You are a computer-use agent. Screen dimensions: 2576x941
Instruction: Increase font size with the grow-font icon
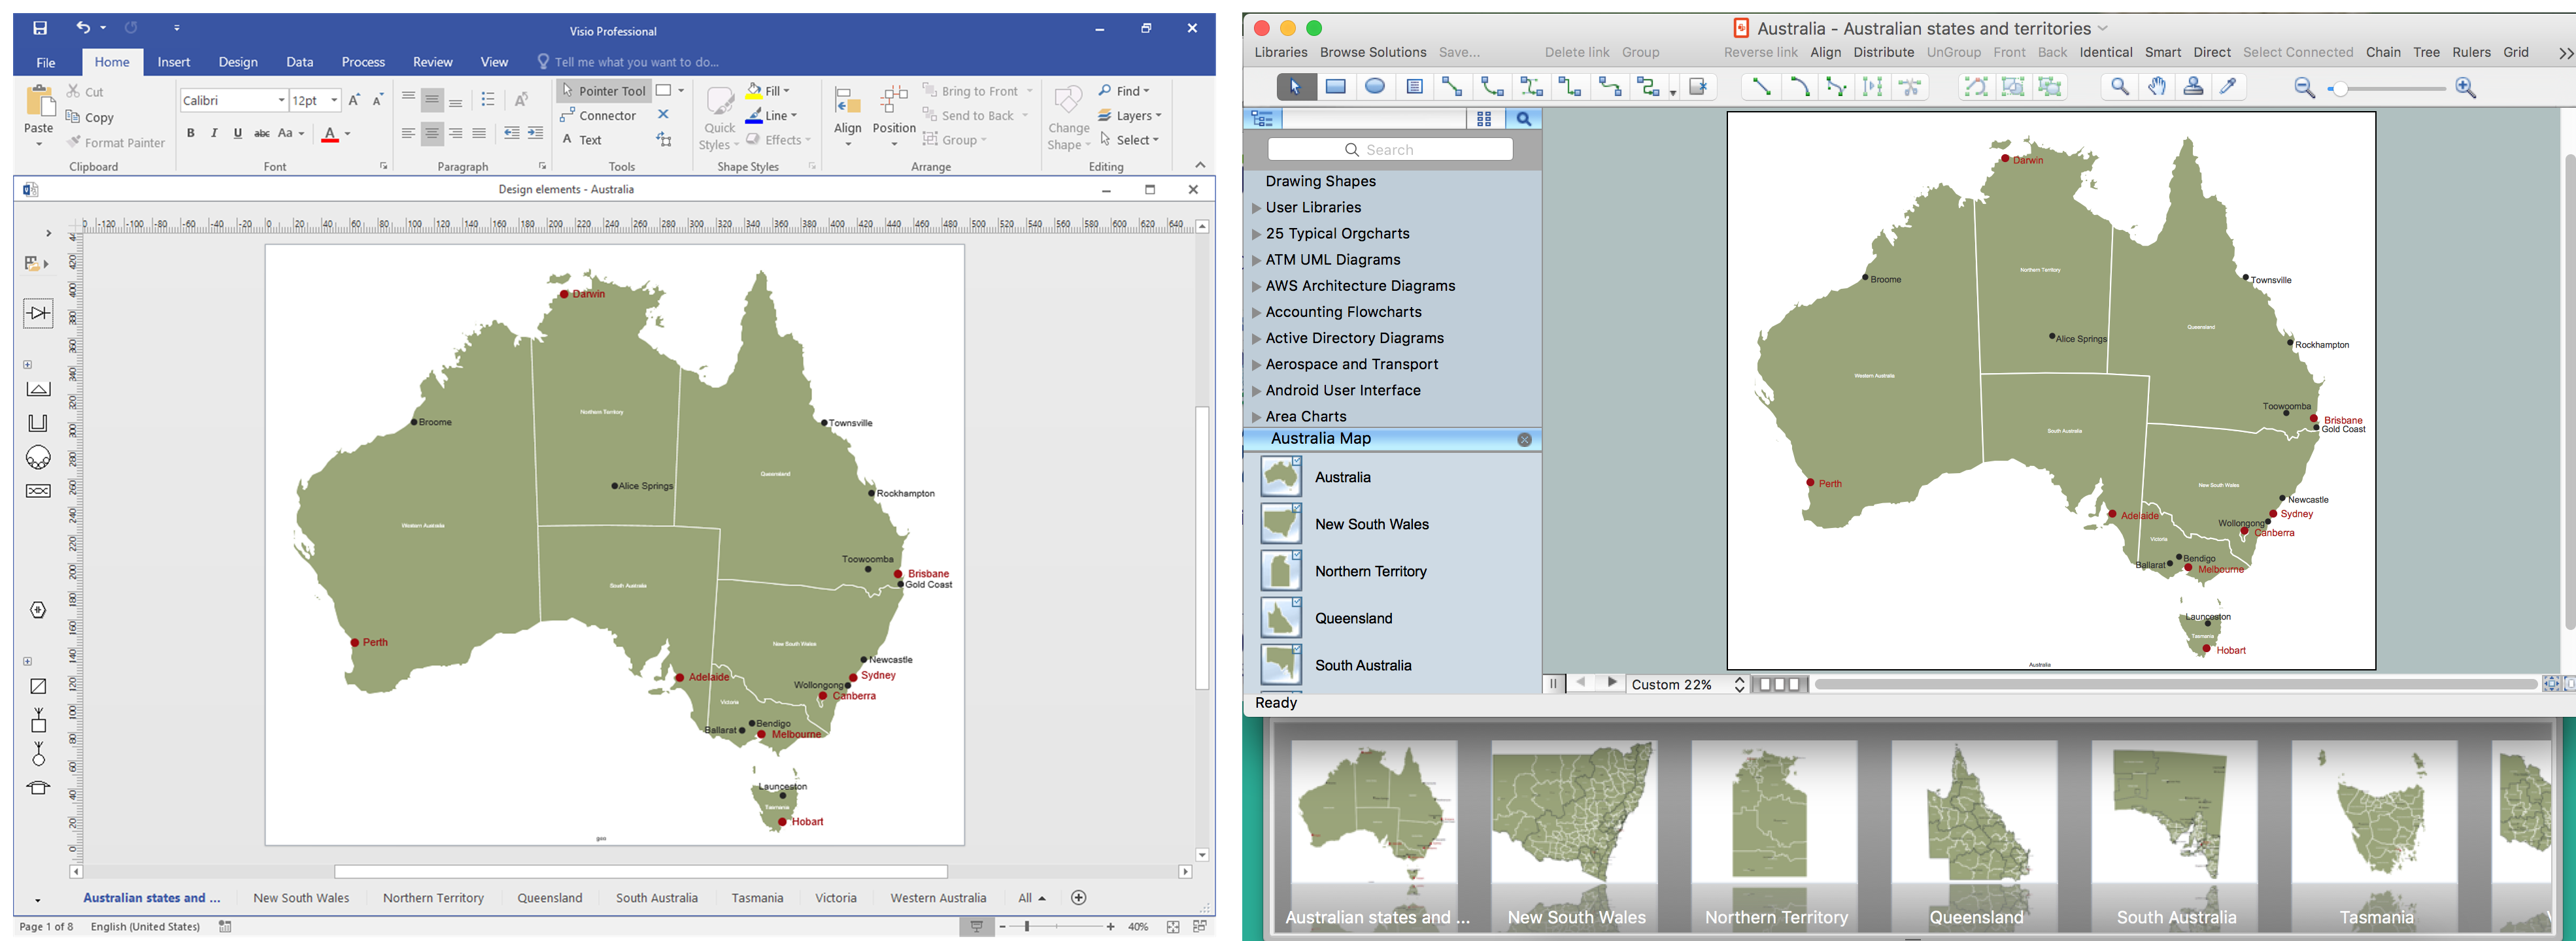click(x=354, y=100)
